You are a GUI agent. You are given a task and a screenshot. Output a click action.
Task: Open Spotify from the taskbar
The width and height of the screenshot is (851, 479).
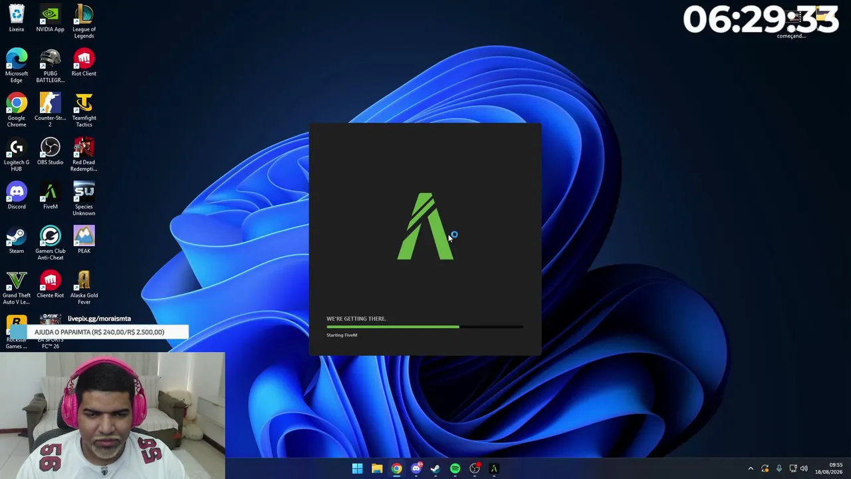click(455, 468)
